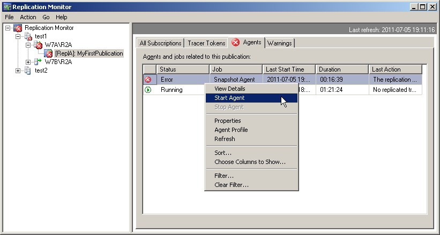The width and height of the screenshot is (440, 235).
Task: Open the Action menu
Action: point(28,17)
